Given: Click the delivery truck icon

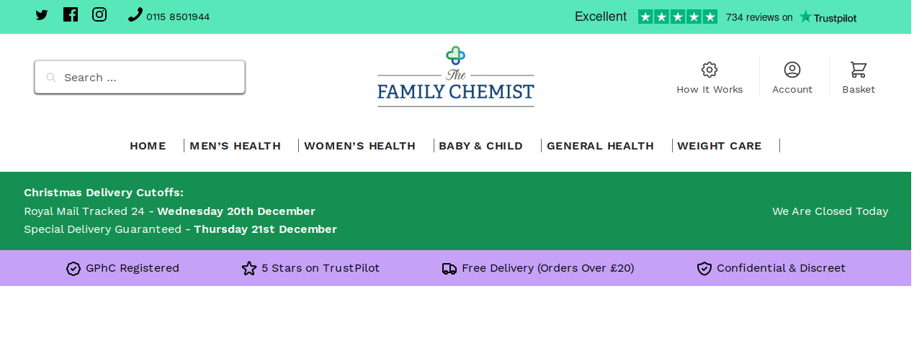Looking at the screenshot, I should [x=449, y=269].
